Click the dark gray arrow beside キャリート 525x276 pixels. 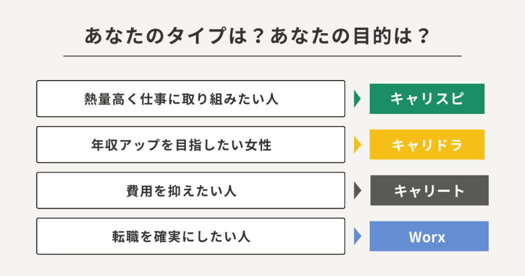(357, 190)
